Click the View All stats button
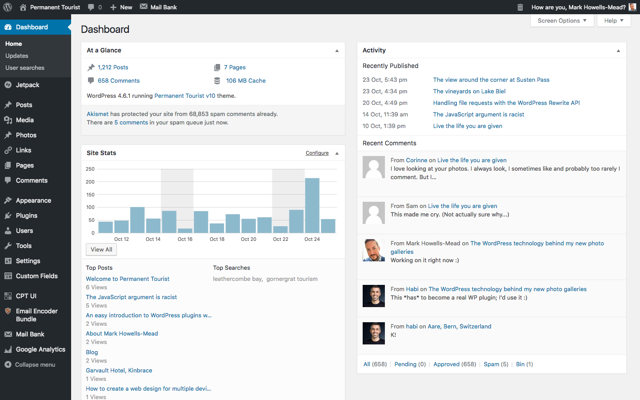The width and height of the screenshot is (640, 400). click(101, 250)
